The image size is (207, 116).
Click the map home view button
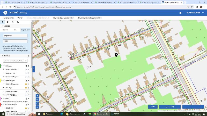click(x=37, y=96)
